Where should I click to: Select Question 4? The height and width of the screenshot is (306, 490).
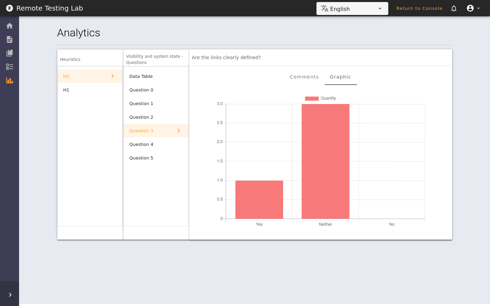click(x=156, y=144)
